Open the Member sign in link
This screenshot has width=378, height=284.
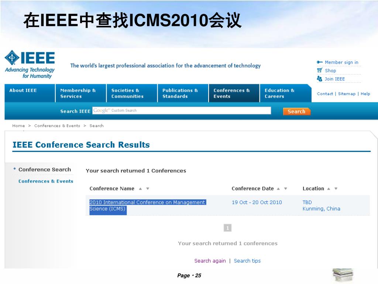[x=341, y=62]
